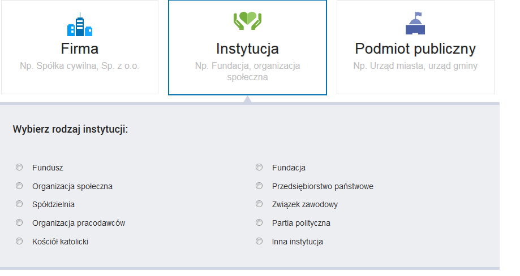Select the Instytucja card heading
This screenshot has height=276, width=520.
click(x=247, y=48)
